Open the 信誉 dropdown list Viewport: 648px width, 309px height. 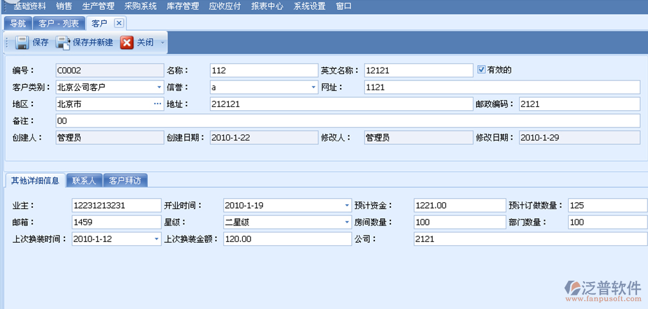tap(312, 87)
